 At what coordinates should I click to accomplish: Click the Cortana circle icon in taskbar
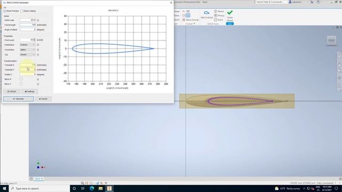[x=74, y=188]
